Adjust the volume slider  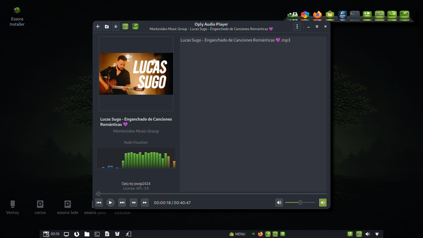pyautogui.click(x=300, y=203)
